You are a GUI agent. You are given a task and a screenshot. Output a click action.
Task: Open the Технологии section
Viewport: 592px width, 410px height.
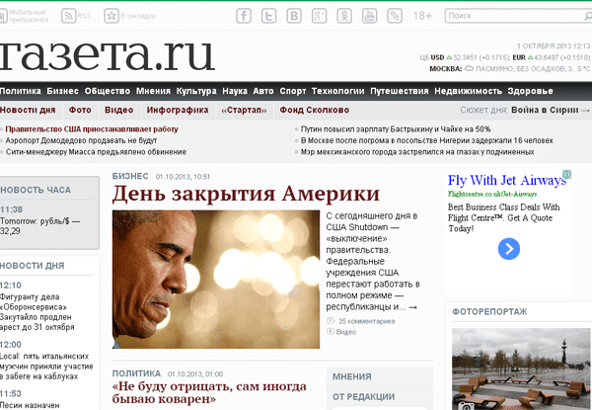click(x=337, y=91)
